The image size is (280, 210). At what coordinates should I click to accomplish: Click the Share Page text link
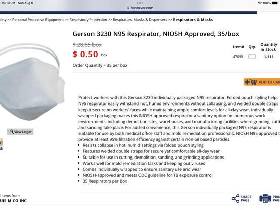click(x=246, y=198)
